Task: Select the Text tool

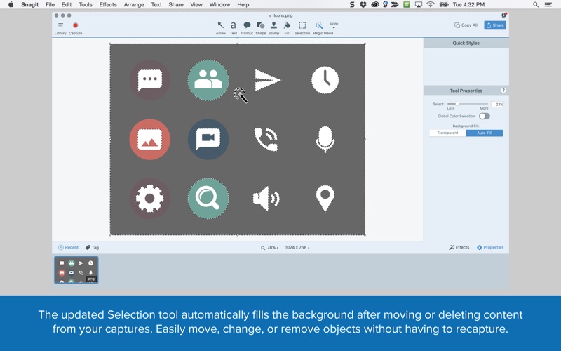Action: (234, 27)
